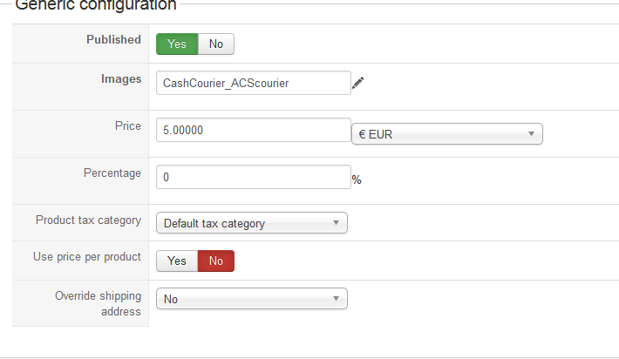Click the arrow on Override shipping address select
Image resolution: width=619 pixels, height=359 pixels.
click(336, 299)
